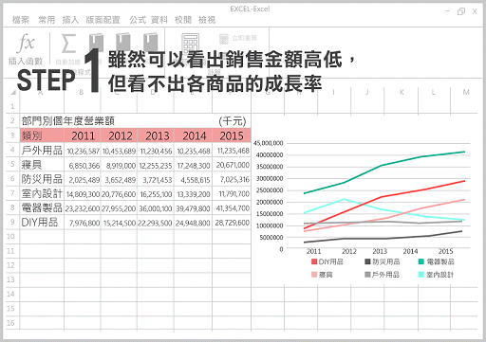Click the 室內設計 cell in the table

coord(42,193)
